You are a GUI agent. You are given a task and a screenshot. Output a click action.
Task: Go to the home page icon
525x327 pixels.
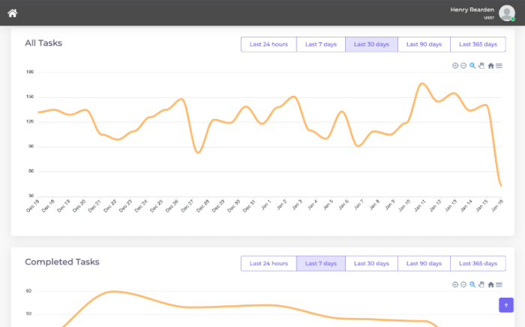click(13, 13)
